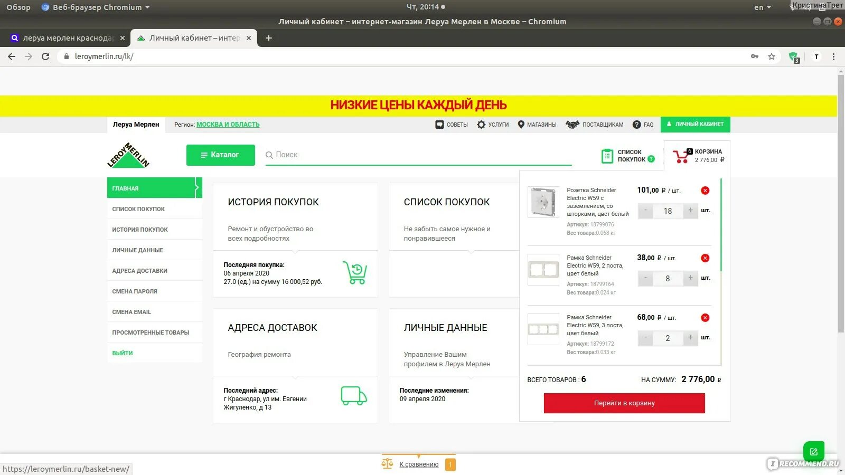
Task: Open the browser profile avatar T
Action: pyautogui.click(x=816, y=56)
